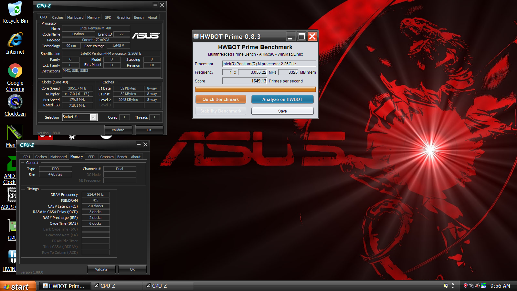This screenshot has width=517, height=291.
Task: Click the Rated FSB value 718.1 MHz
Action: 78,105
